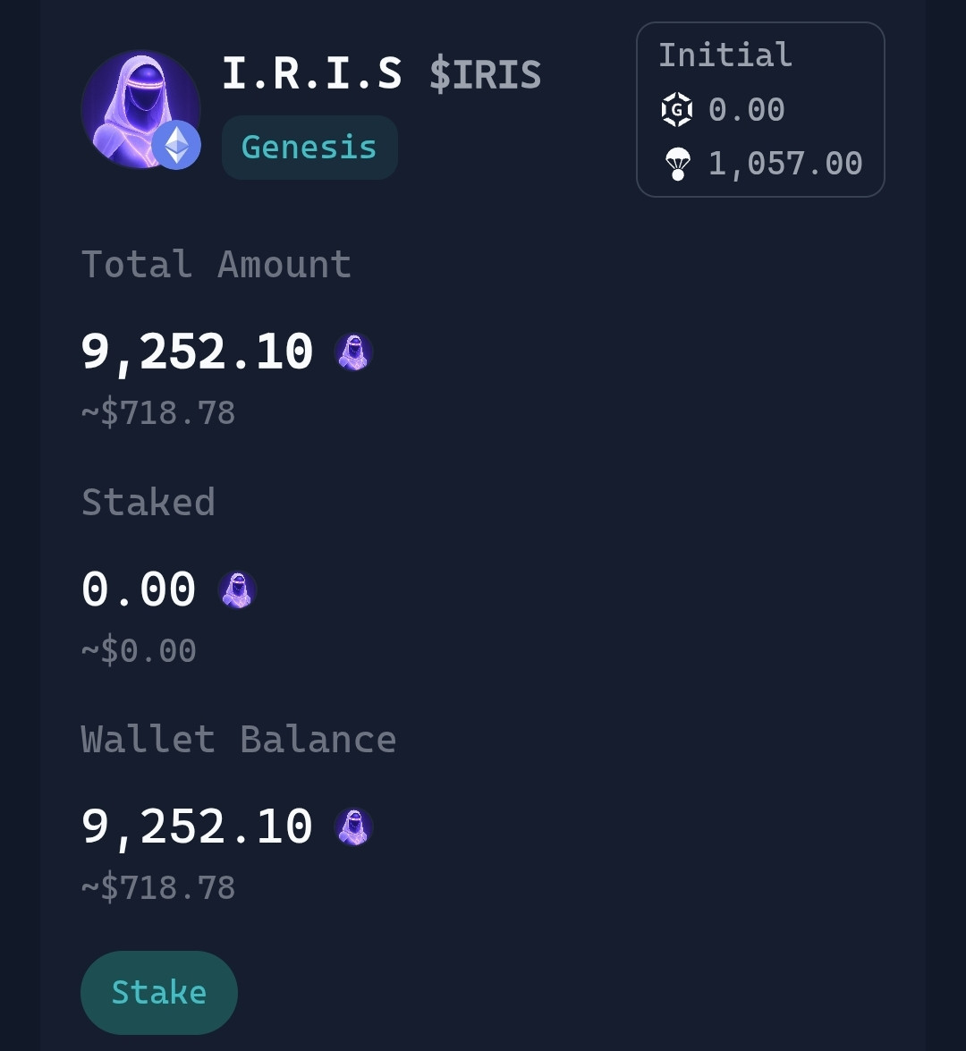Click the IRIS token icon beside Wallet Balance

353,826
